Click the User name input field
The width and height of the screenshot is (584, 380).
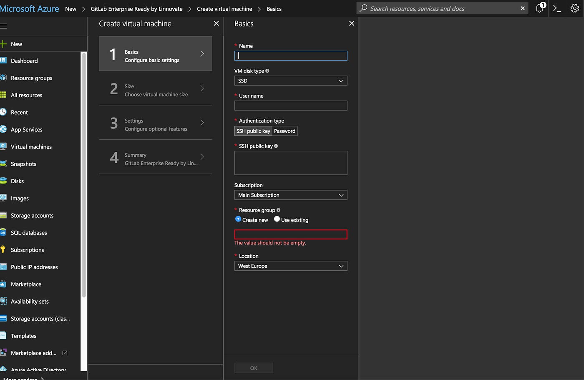[291, 106]
